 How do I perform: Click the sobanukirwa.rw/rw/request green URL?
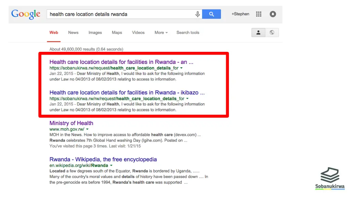tap(117, 98)
